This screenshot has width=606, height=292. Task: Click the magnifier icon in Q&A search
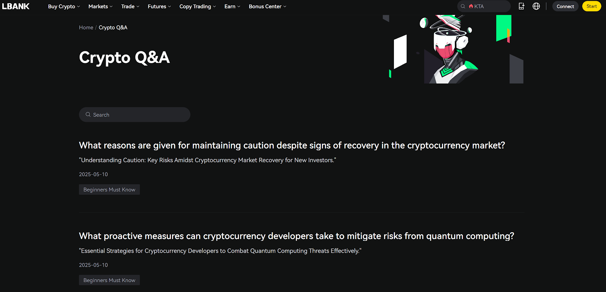click(88, 115)
